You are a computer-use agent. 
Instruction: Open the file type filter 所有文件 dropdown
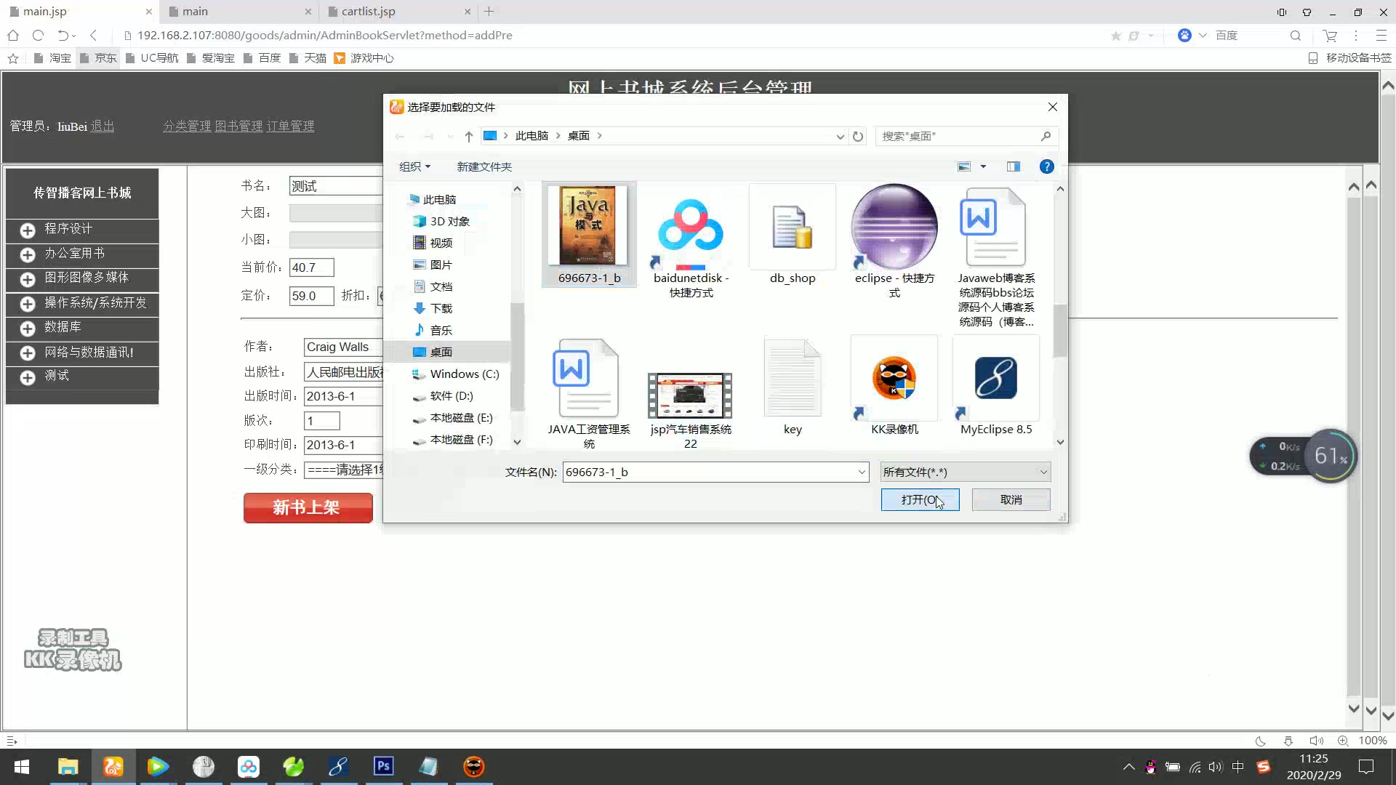pyautogui.click(x=965, y=472)
